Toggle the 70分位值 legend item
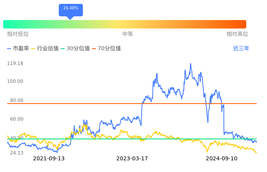Viewport: 267px width, 172px height. (x=106, y=49)
